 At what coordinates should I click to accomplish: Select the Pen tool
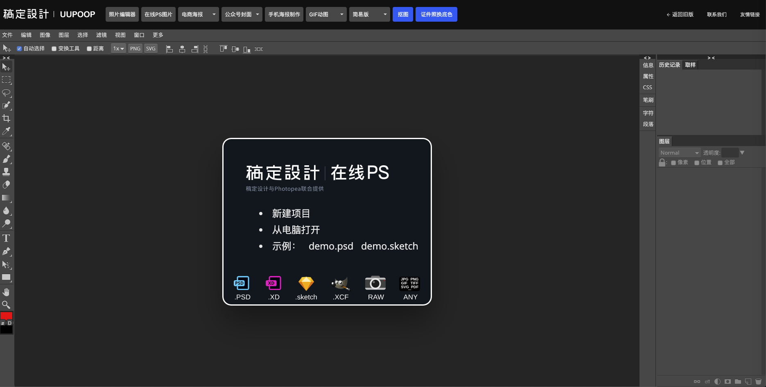[6, 252]
